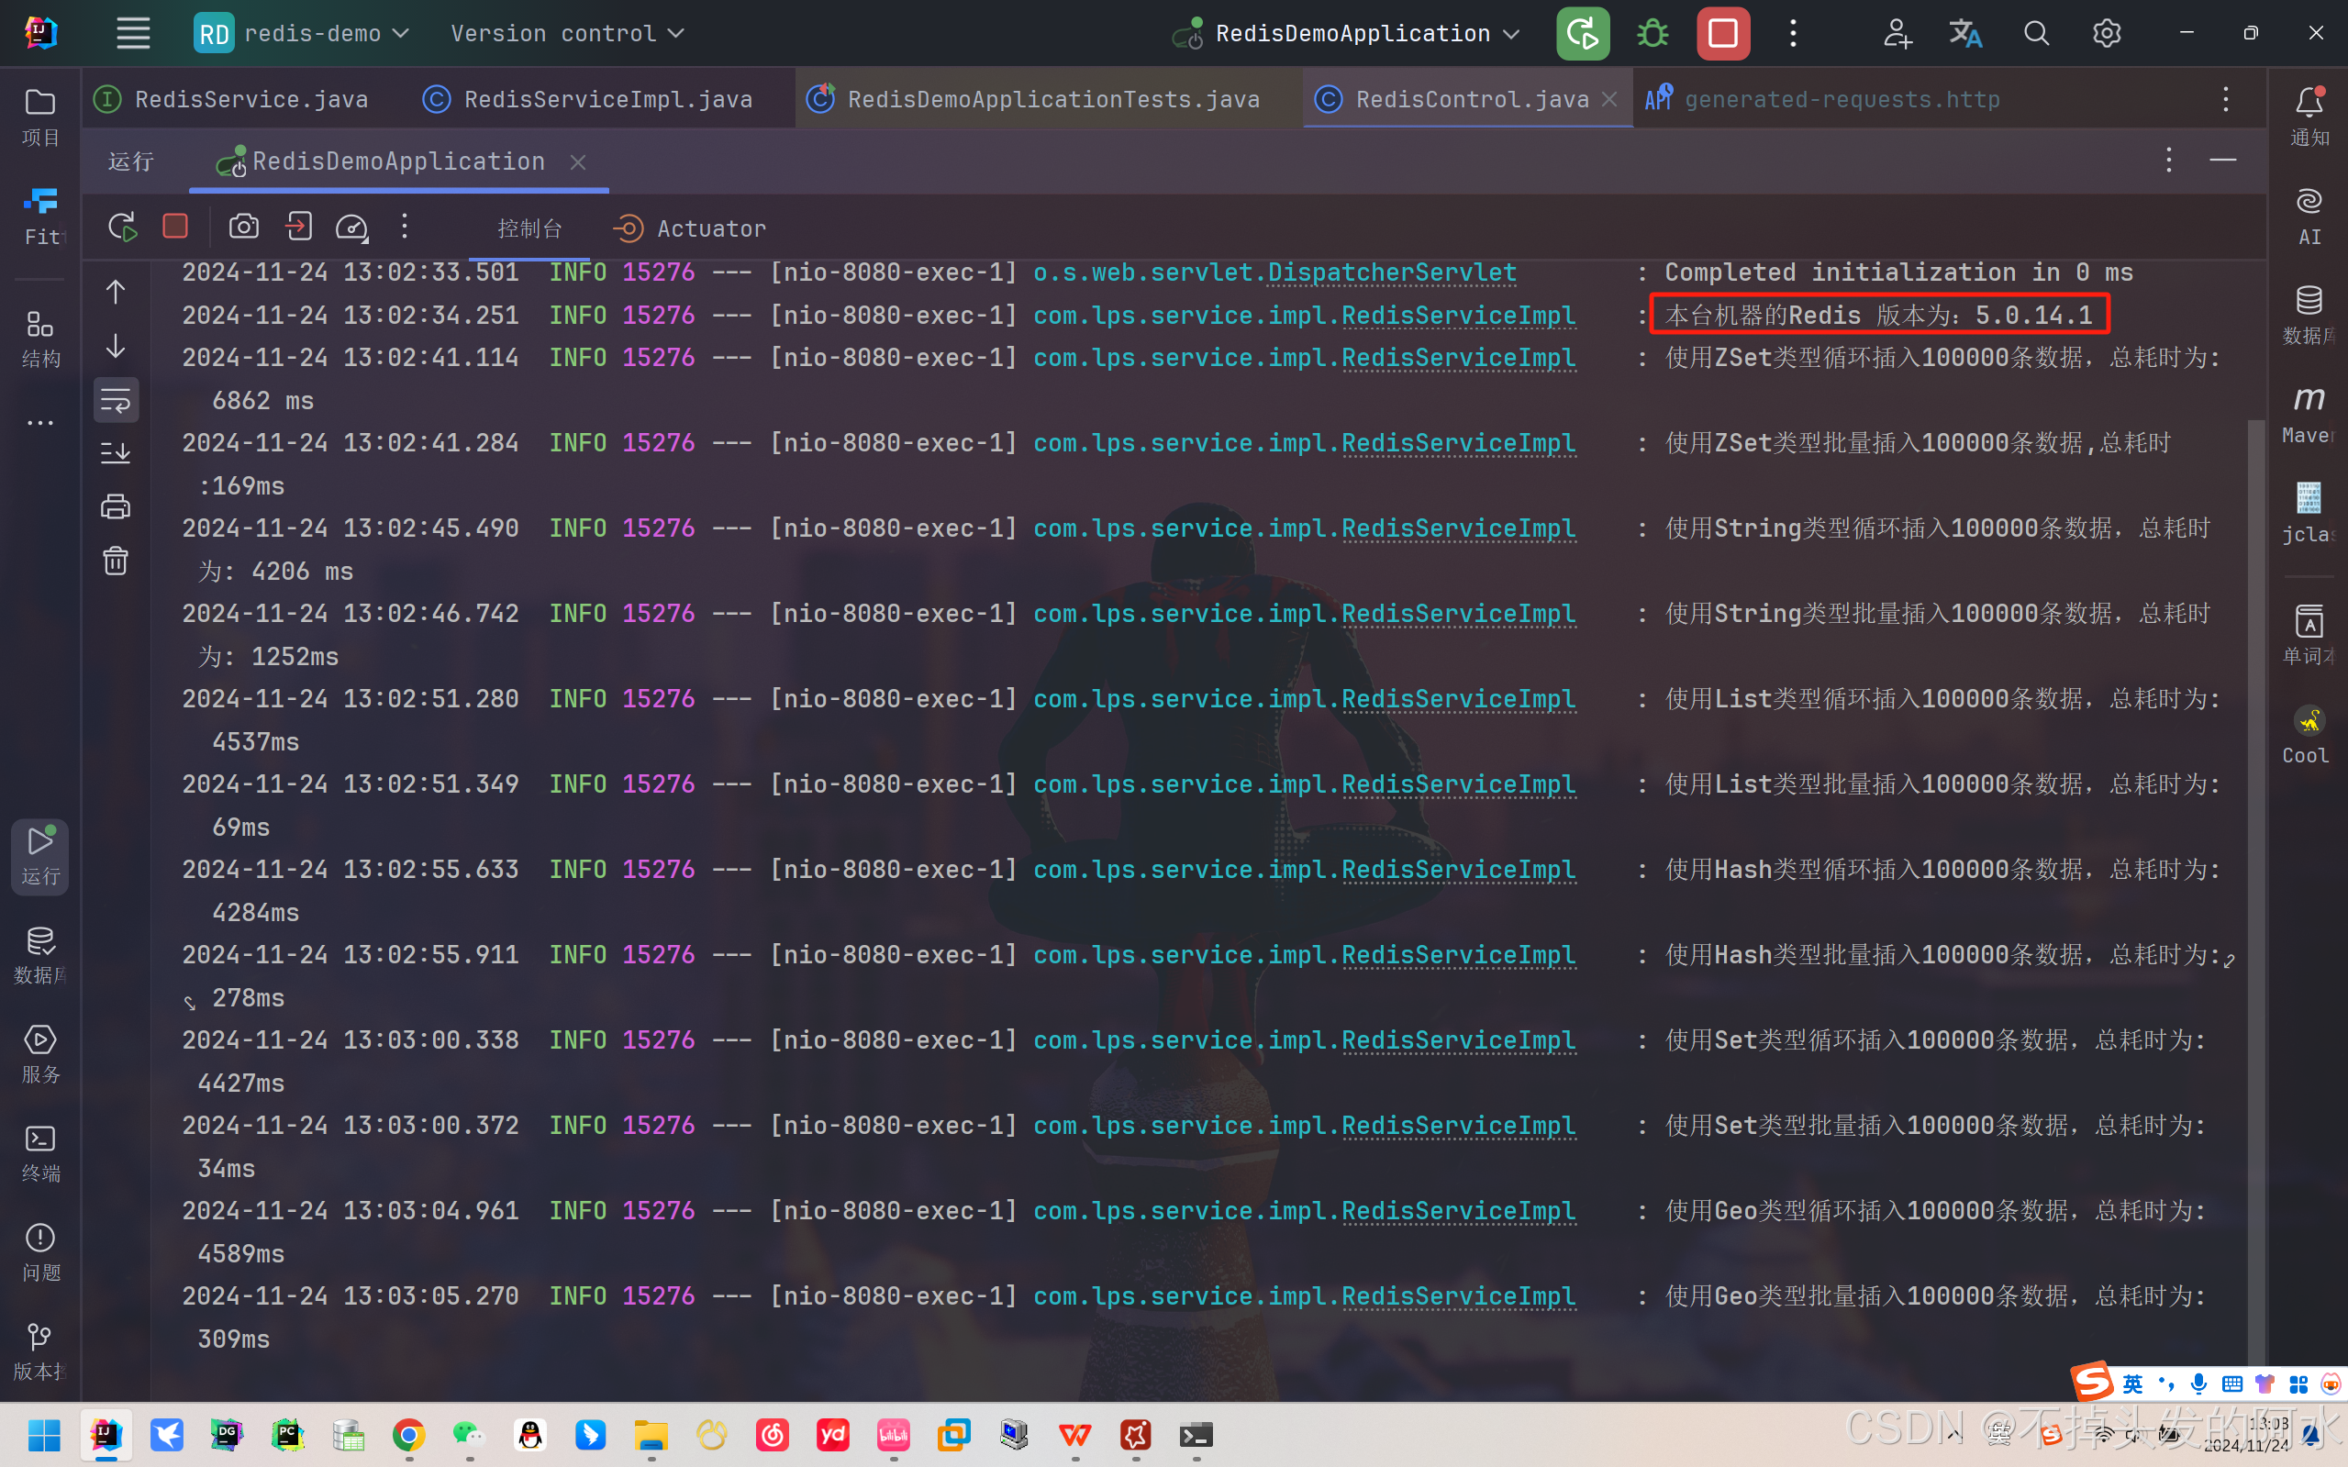The image size is (2348, 1467).
Task: Stop process from run toolbar
Action: (175, 227)
